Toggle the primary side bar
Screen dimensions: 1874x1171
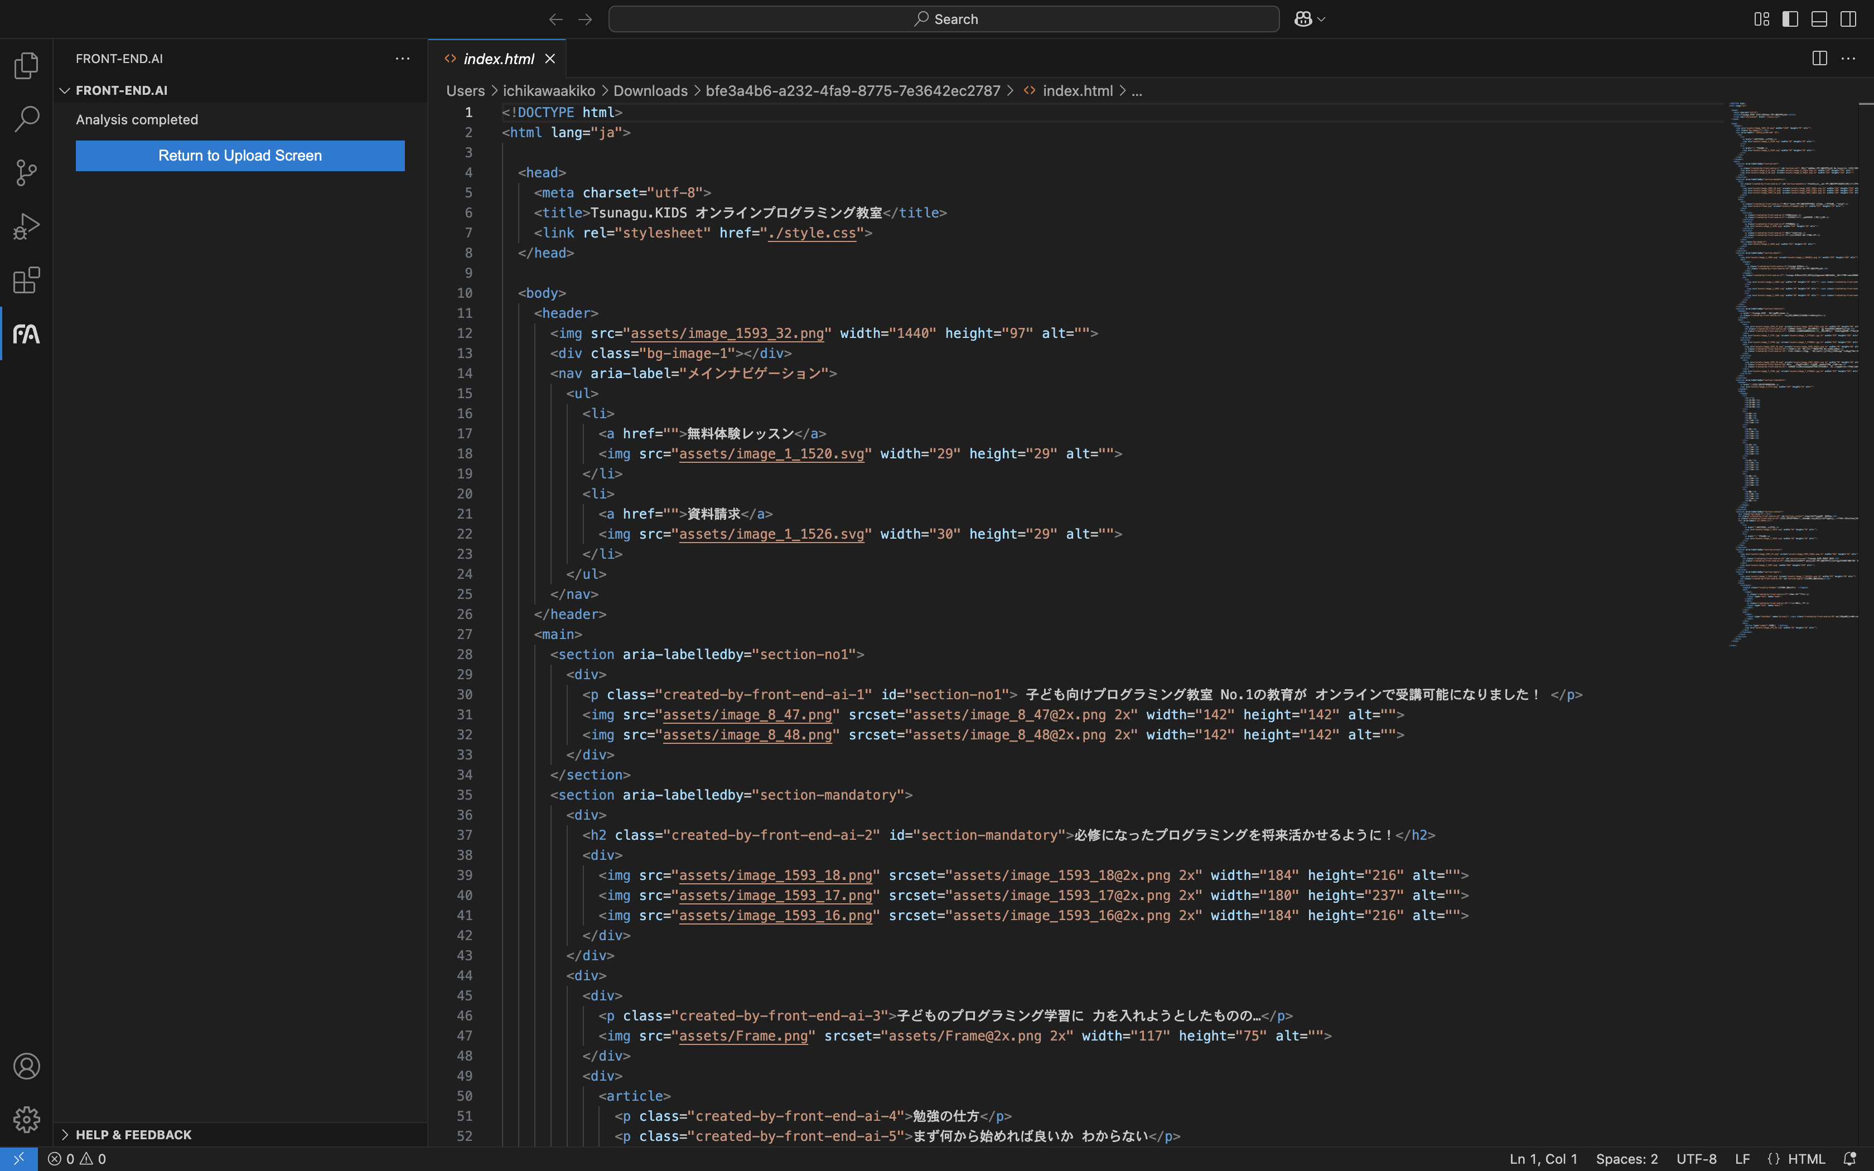[1790, 20]
